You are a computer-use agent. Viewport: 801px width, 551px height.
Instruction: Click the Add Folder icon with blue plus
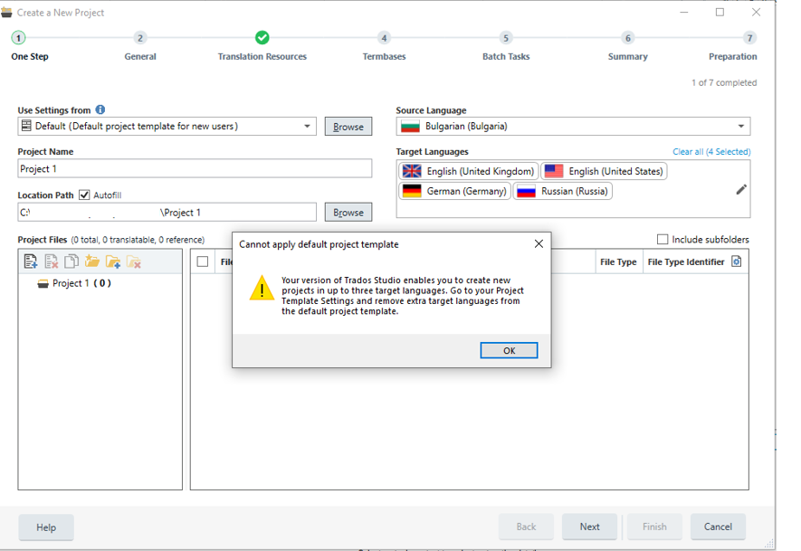(x=113, y=261)
